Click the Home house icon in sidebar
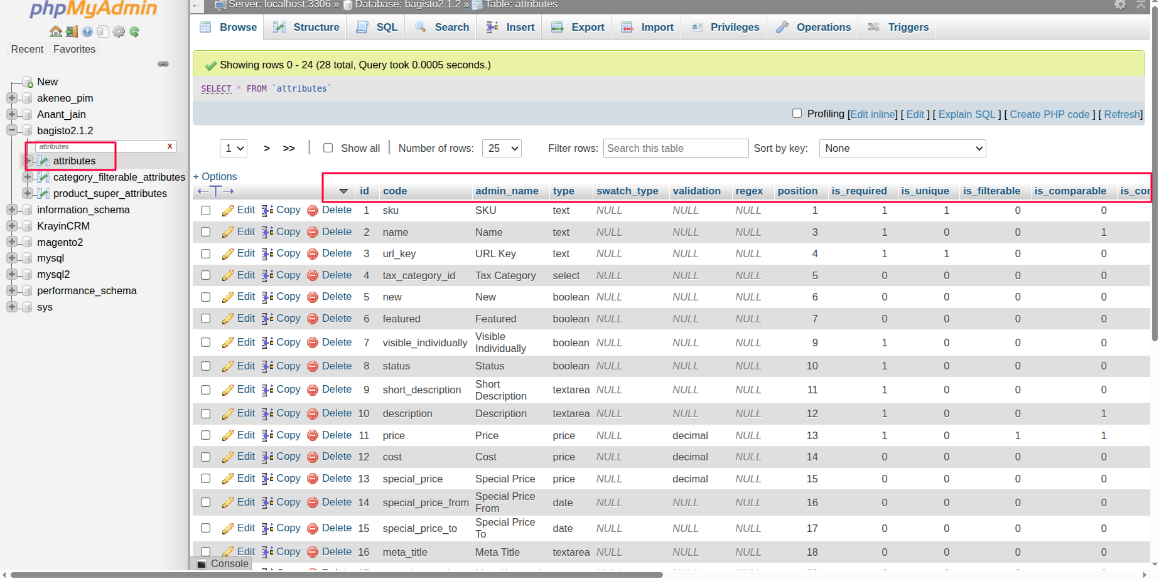This screenshot has height=579, width=1159. (56, 31)
